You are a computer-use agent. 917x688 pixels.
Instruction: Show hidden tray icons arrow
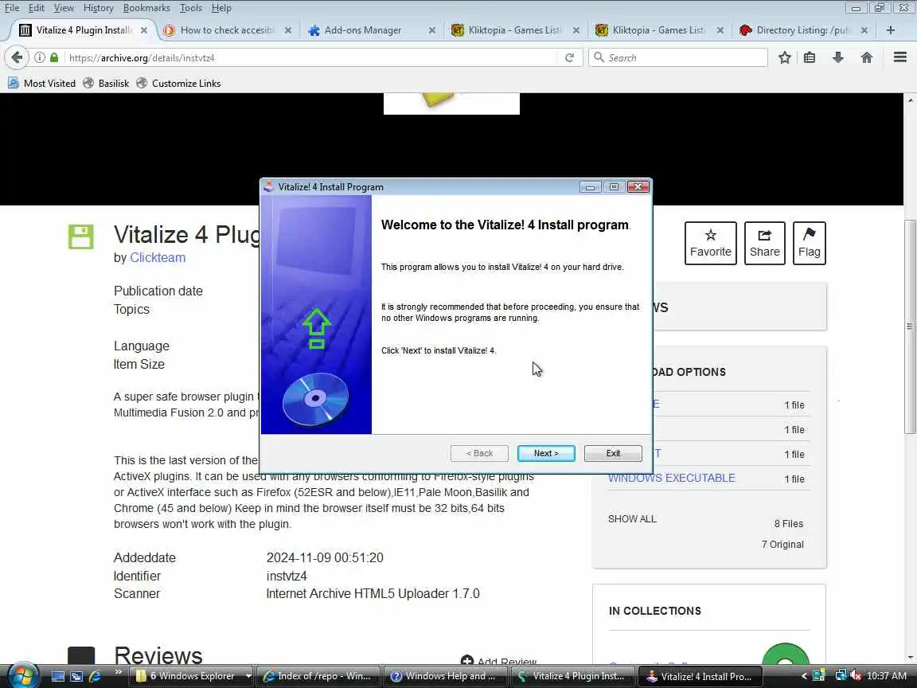[804, 676]
